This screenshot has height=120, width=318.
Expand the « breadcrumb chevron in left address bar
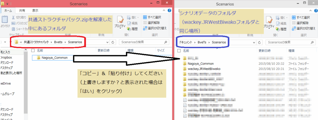21,42
